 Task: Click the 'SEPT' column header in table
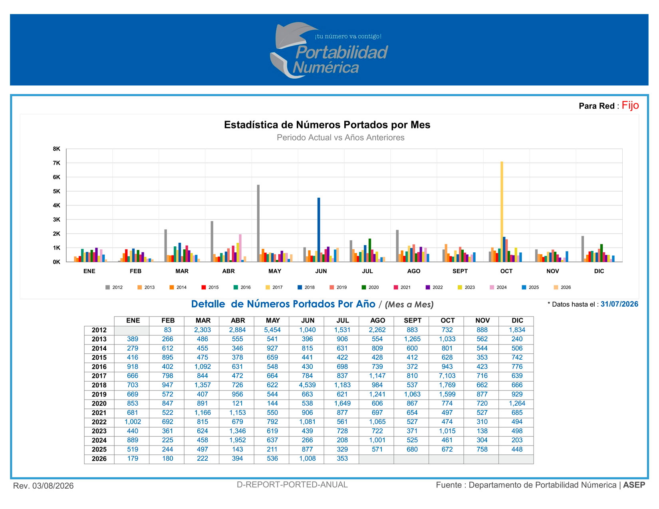(413, 321)
